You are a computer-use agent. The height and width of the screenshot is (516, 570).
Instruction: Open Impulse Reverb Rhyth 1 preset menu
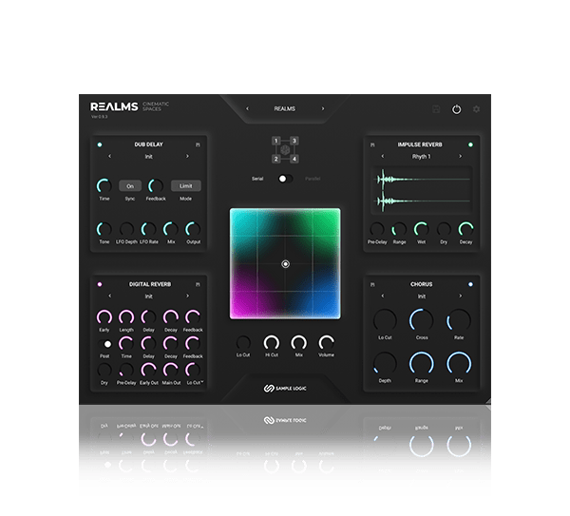click(x=421, y=157)
